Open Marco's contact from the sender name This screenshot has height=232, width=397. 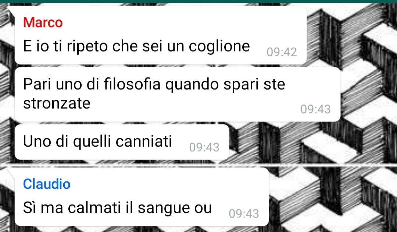pyautogui.click(x=43, y=22)
